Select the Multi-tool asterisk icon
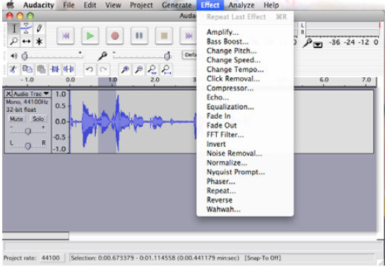 pos(39,41)
